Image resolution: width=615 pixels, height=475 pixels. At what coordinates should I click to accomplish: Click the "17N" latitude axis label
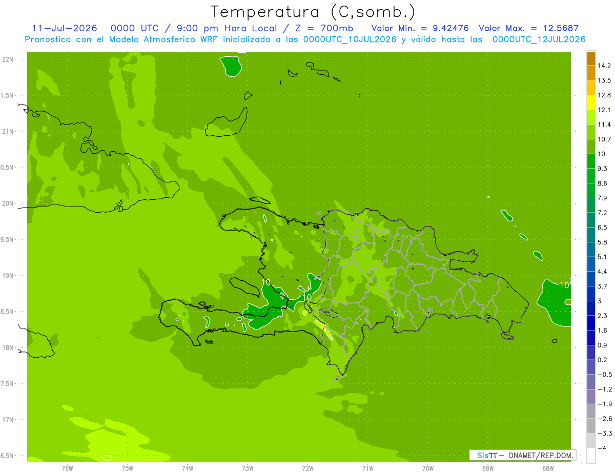[7, 420]
